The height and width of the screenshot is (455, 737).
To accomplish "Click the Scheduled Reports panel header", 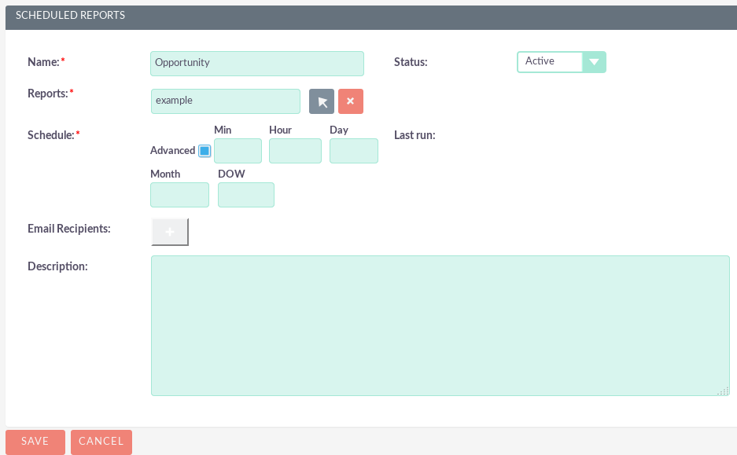I will (x=71, y=16).
